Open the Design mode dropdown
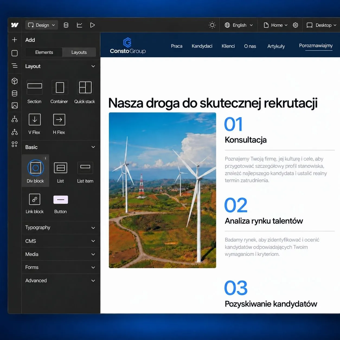This screenshot has width=340, height=340. (41, 25)
